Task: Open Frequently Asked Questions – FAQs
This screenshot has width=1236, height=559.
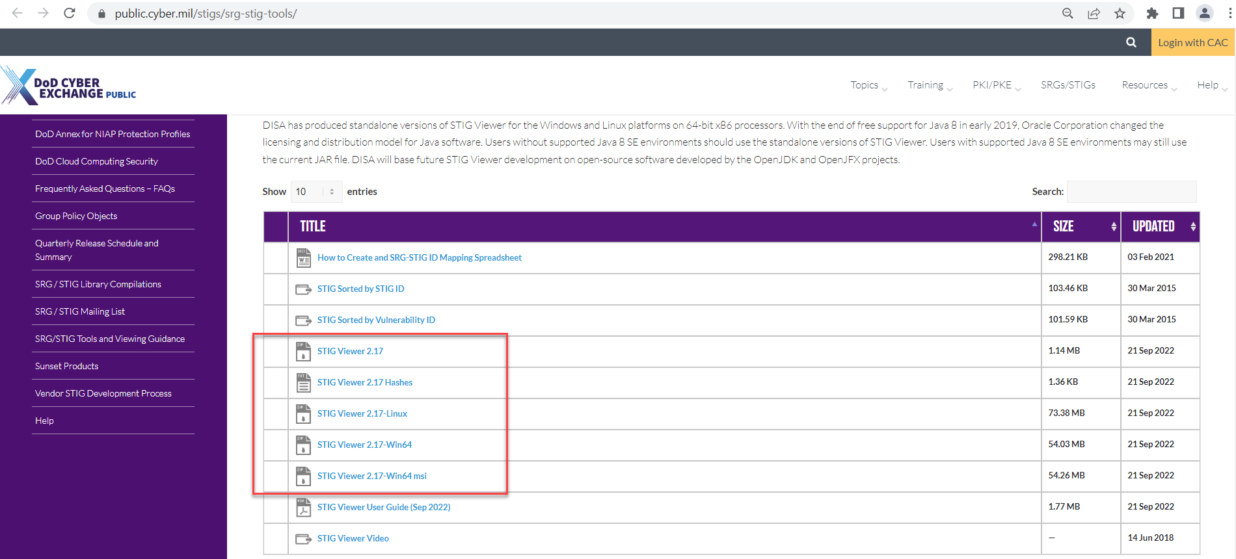Action: click(105, 188)
